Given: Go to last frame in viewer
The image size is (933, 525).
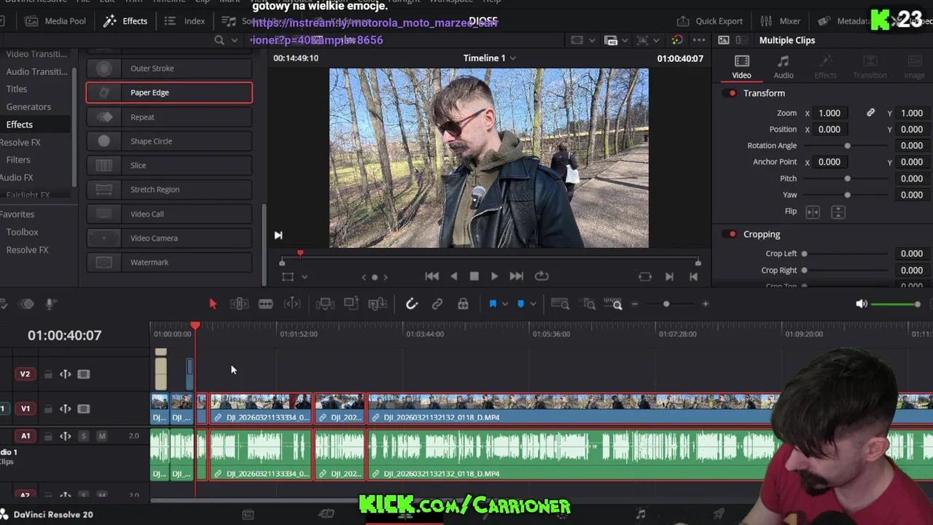Looking at the screenshot, I should coord(516,276).
